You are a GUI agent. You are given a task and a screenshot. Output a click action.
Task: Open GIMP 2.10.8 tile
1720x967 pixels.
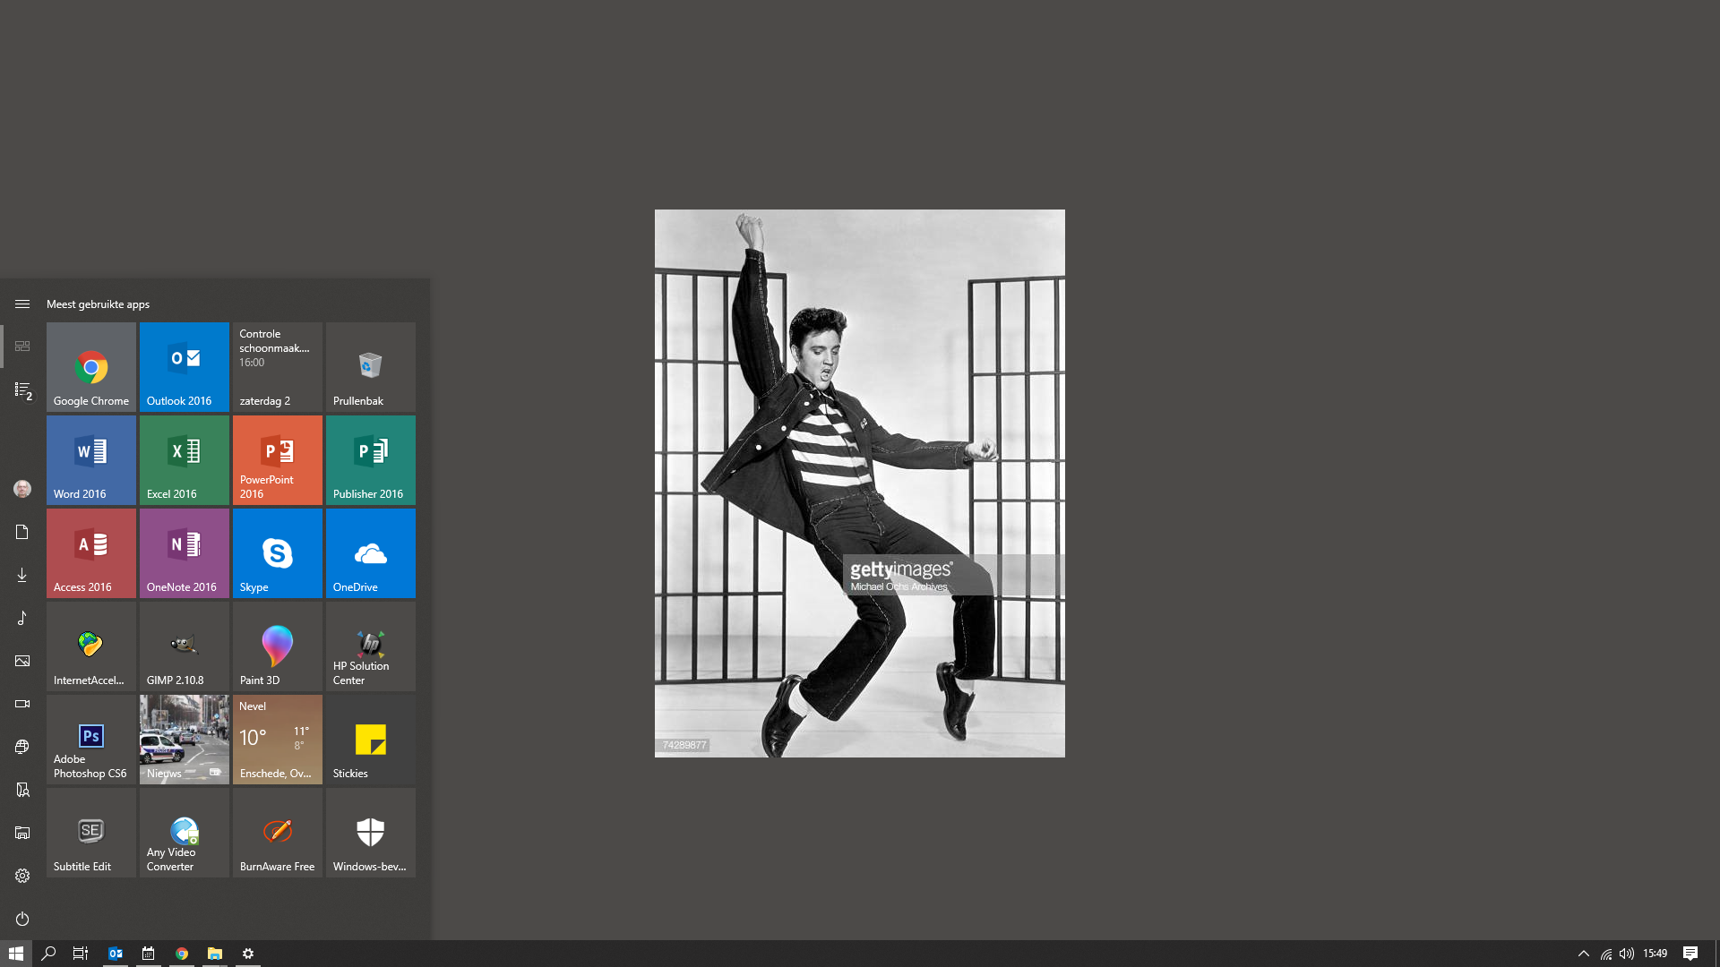click(185, 646)
